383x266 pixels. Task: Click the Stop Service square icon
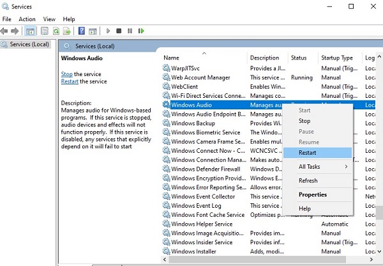click(x=119, y=31)
